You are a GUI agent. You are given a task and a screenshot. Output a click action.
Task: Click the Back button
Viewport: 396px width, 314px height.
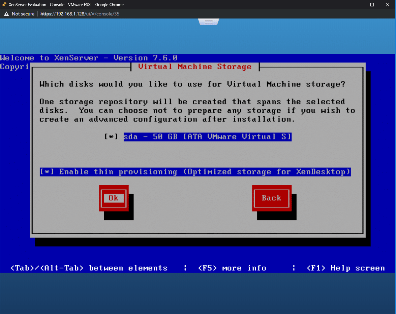(272, 198)
